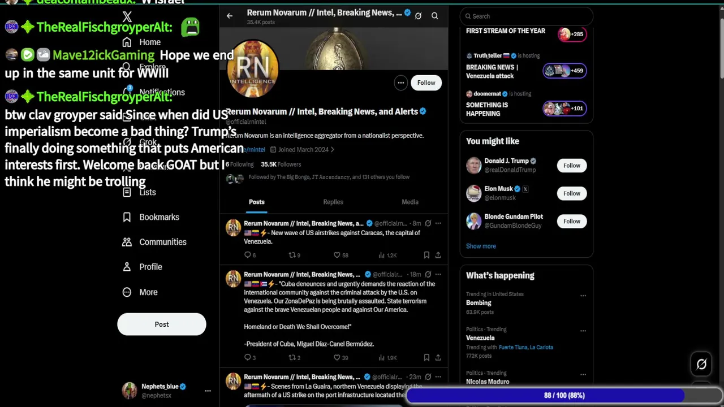This screenshot has height=407, width=724.
Task: View analytics of Caracas airstrikes post
Action: pyautogui.click(x=382, y=255)
